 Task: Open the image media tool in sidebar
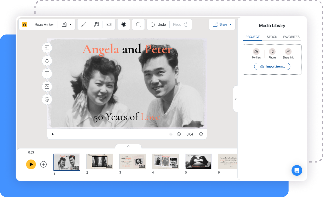pos(47,86)
